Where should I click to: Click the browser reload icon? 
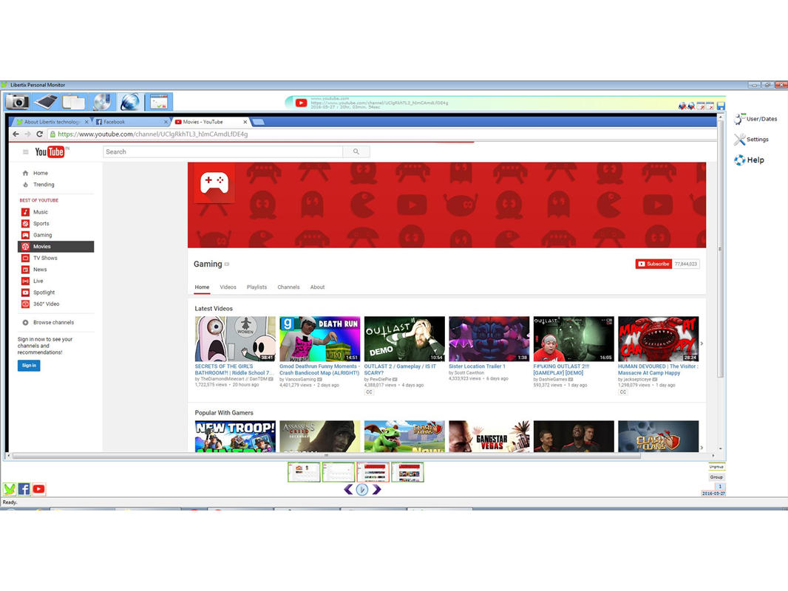39,134
